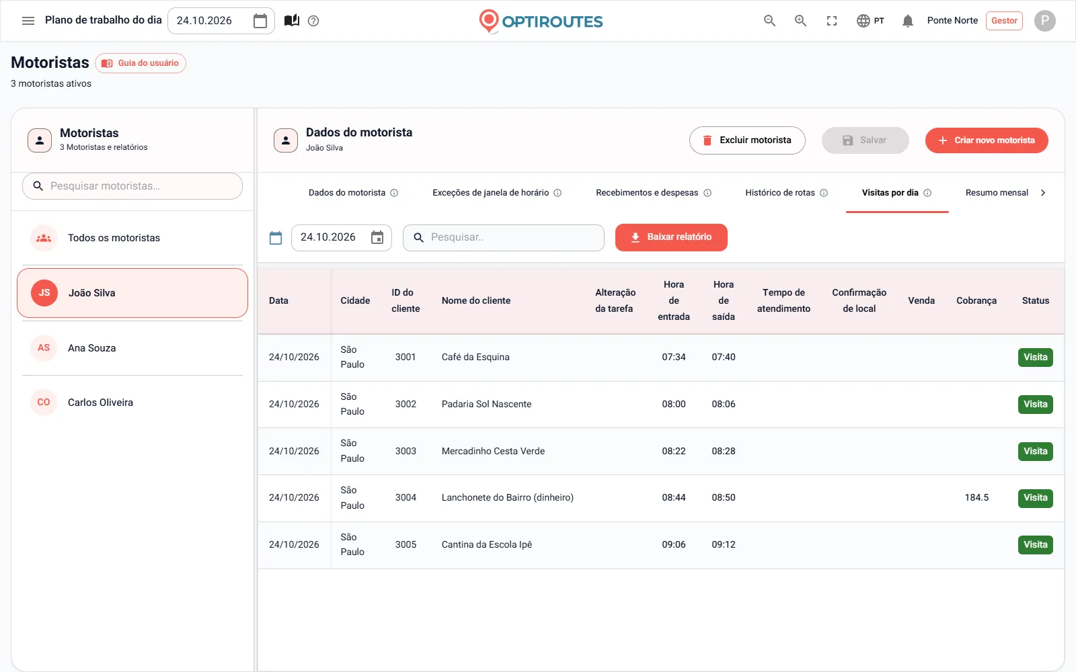
Task: Click the Pesquisar motoristas search field
Action: (x=132, y=186)
